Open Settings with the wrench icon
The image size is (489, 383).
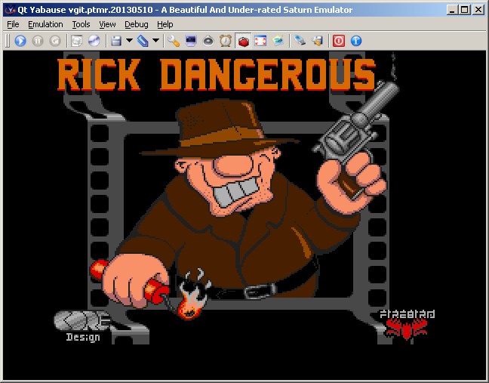point(174,41)
